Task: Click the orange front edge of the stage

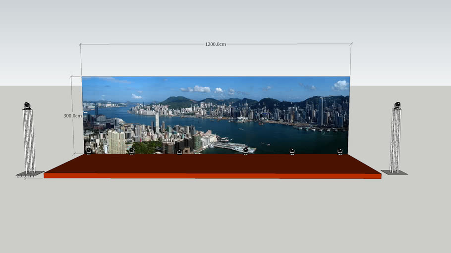Action: point(213,175)
